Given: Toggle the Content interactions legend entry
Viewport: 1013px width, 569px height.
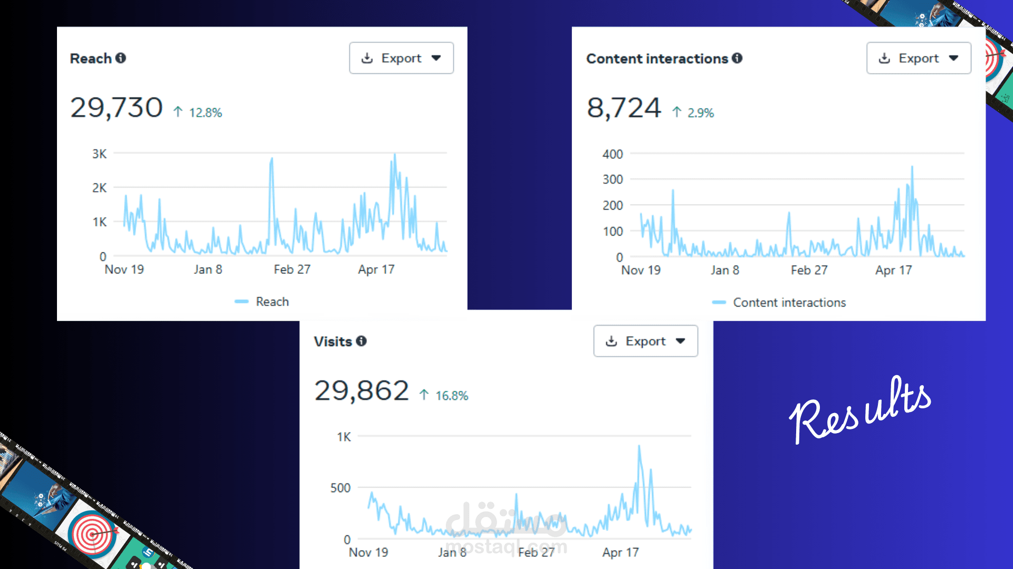Looking at the screenshot, I should tap(779, 302).
